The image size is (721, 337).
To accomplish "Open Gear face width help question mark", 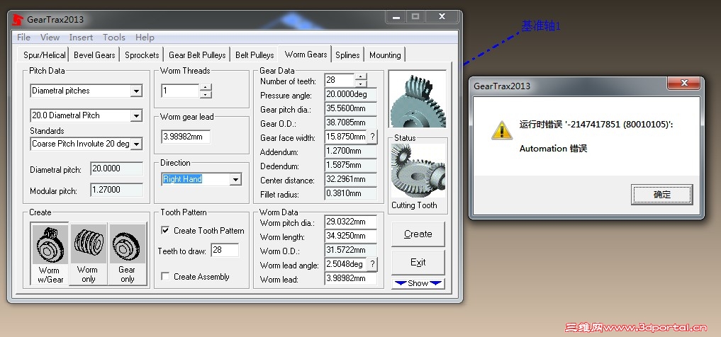I will [x=372, y=137].
